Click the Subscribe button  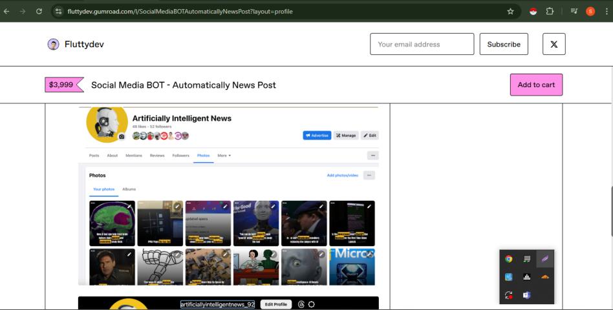pos(504,44)
